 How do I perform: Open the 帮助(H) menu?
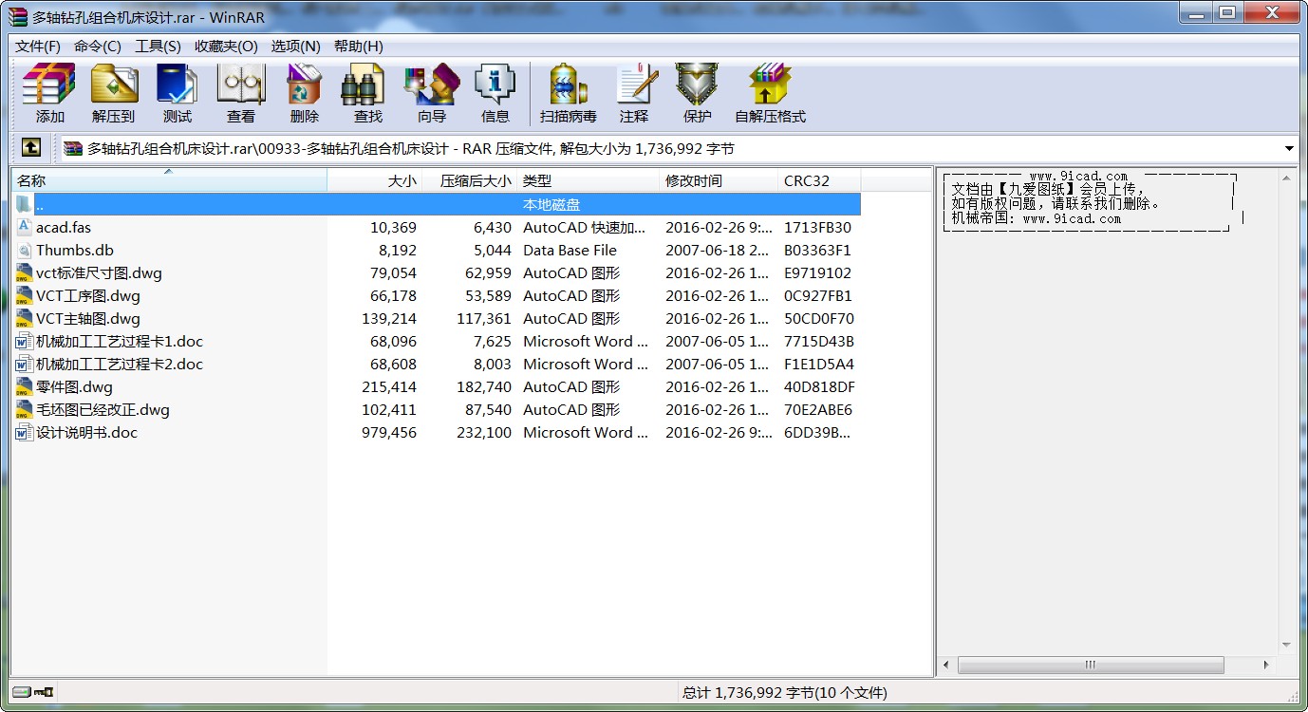point(358,47)
